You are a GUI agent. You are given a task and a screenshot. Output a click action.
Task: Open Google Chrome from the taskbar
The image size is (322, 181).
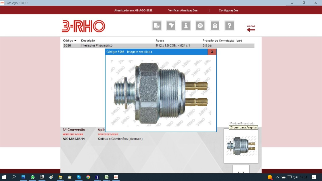tap(88, 177)
